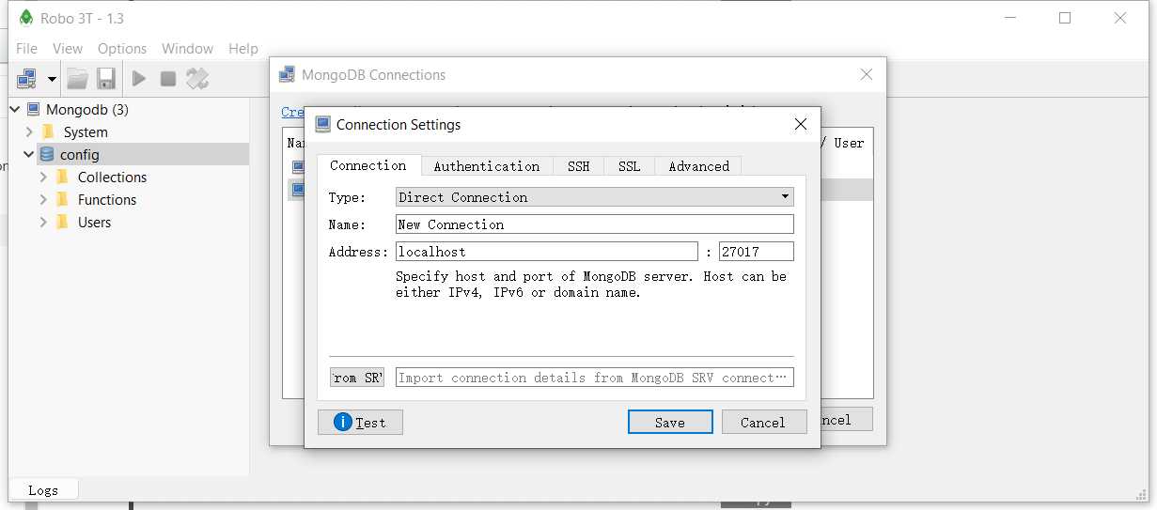Screen dimensions: 1157x510
Task: Click the Users folder icon
Action: pyautogui.click(x=62, y=222)
